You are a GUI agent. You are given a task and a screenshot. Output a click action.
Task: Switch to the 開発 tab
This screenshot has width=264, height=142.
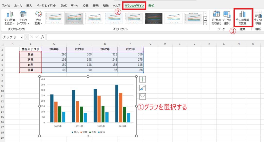106,6
